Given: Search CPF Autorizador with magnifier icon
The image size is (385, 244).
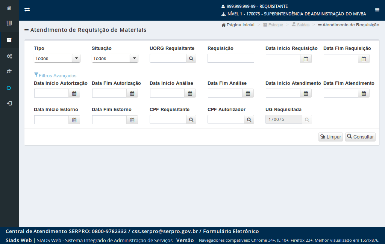Looking at the screenshot, I should [x=249, y=120].
